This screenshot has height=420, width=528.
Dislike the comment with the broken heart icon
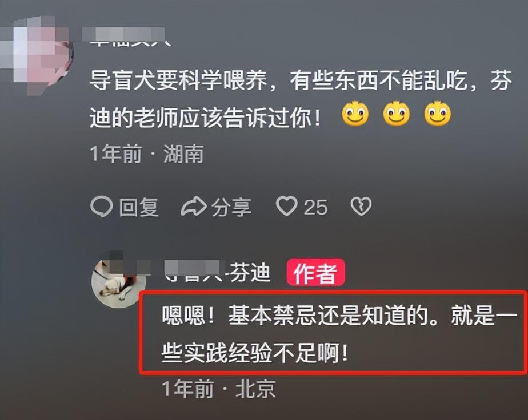(x=361, y=206)
